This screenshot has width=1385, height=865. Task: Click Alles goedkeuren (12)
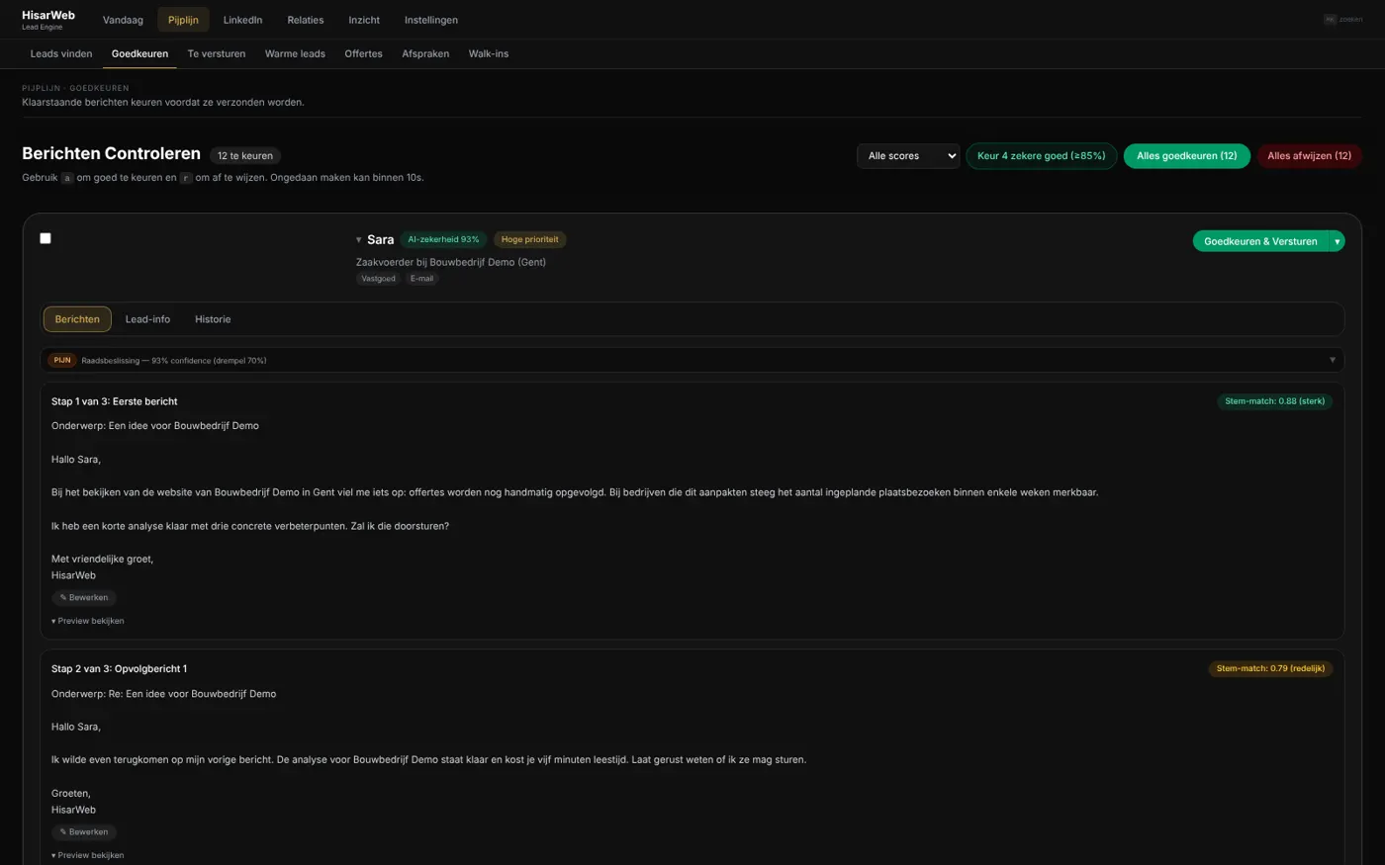point(1187,156)
